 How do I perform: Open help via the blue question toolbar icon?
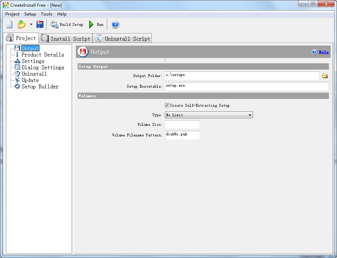click(x=115, y=24)
